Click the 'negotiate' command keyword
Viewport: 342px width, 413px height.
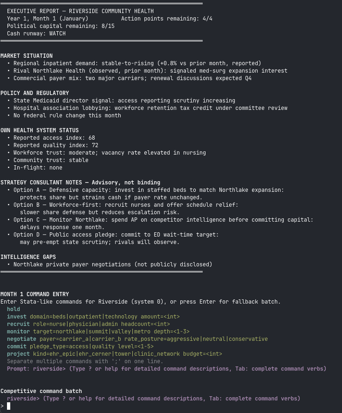21,339
